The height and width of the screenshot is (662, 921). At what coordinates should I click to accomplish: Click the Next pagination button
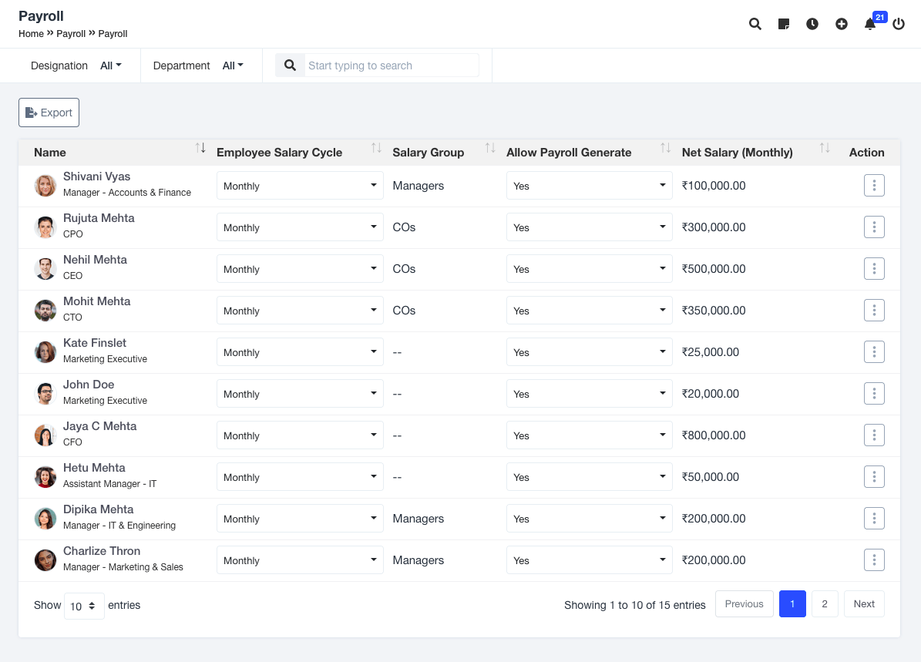pos(864,604)
